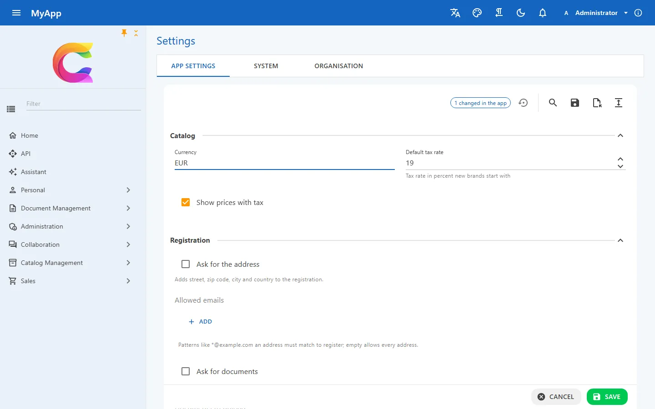This screenshot has width=655, height=409.
Task: Reset settings with the restore history icon
Action: (524, 103)
